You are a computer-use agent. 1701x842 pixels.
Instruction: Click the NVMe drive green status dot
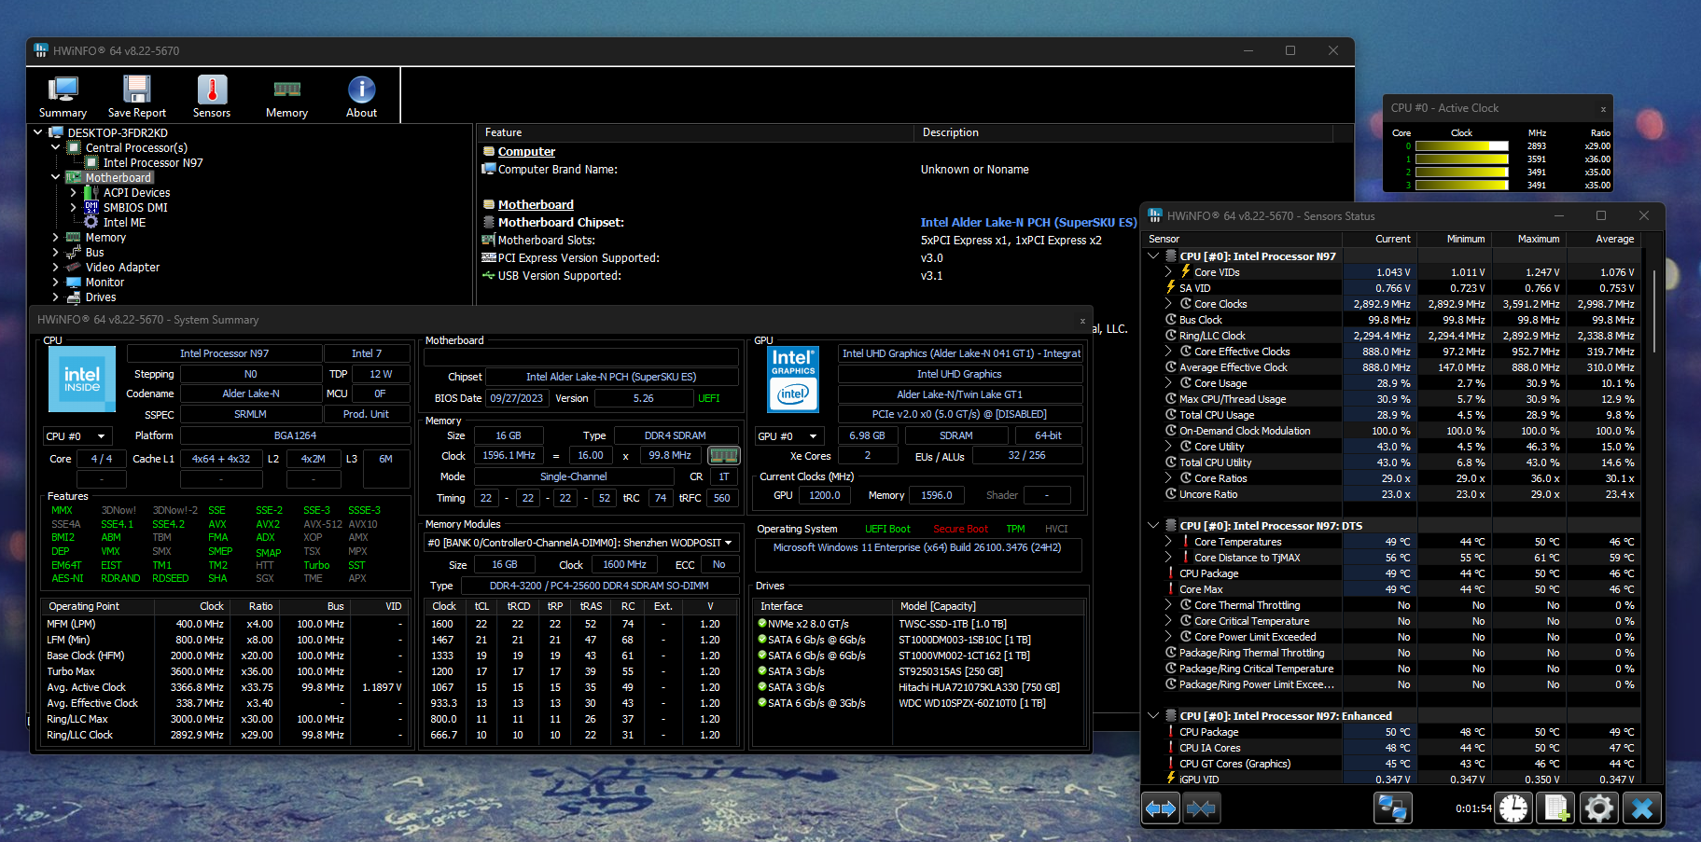click(x=761, y=624)
